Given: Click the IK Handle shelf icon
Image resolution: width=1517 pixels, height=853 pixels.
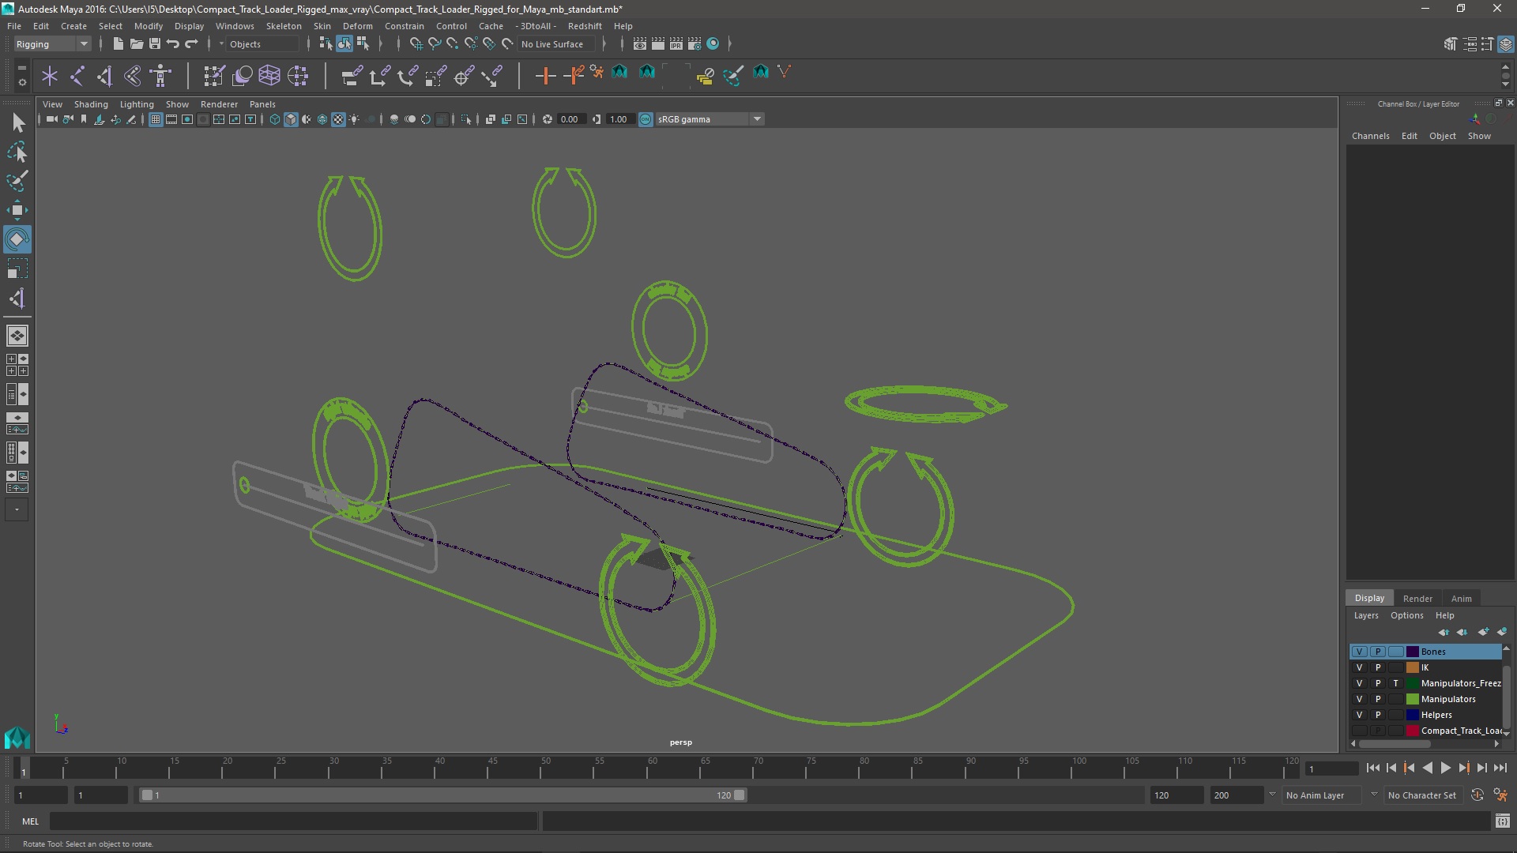Looking at the screenshot, I should click(x=105, y=76).
